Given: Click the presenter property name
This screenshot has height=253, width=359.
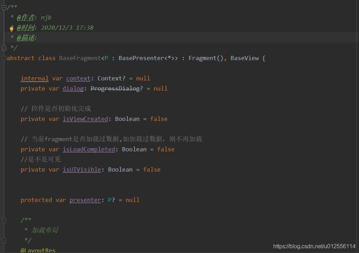Looking at the screenshot, I should coord(85,200).
